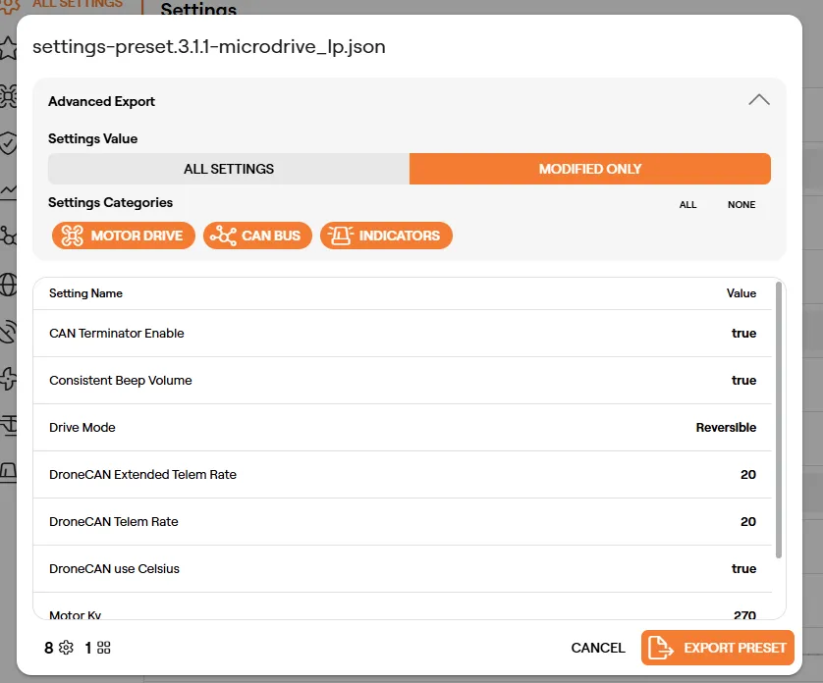Select the MODIFIED ONLY settings value option

(x=590, y=169)
